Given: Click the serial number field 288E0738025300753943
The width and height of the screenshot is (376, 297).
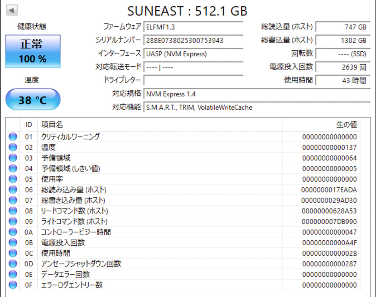Looking at the screenshot, I should click(193, 40).
